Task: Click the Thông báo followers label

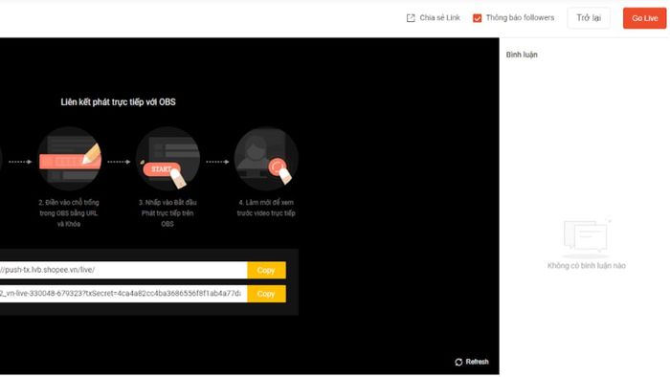Action: click(x=520, y=18)
